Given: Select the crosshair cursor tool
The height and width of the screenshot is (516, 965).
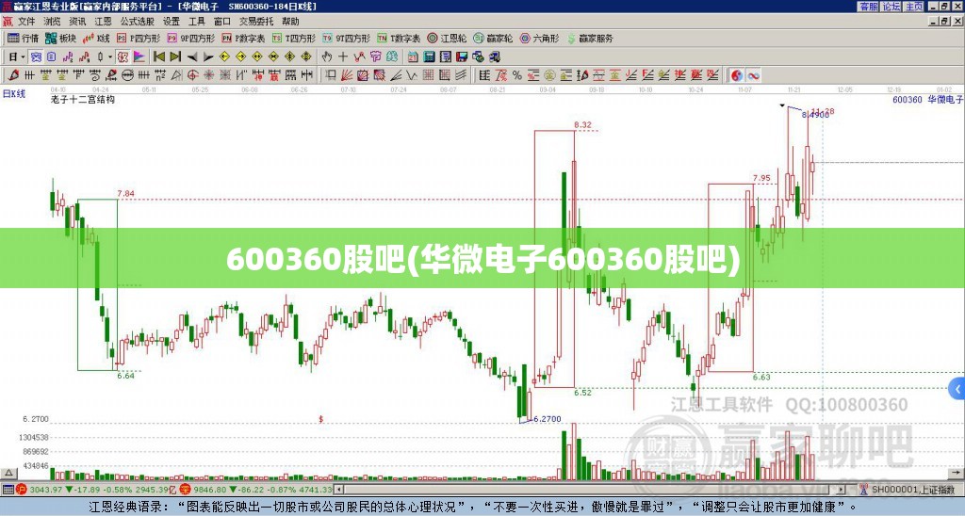Looking at the screenshot, I should [x=343, y=56].
